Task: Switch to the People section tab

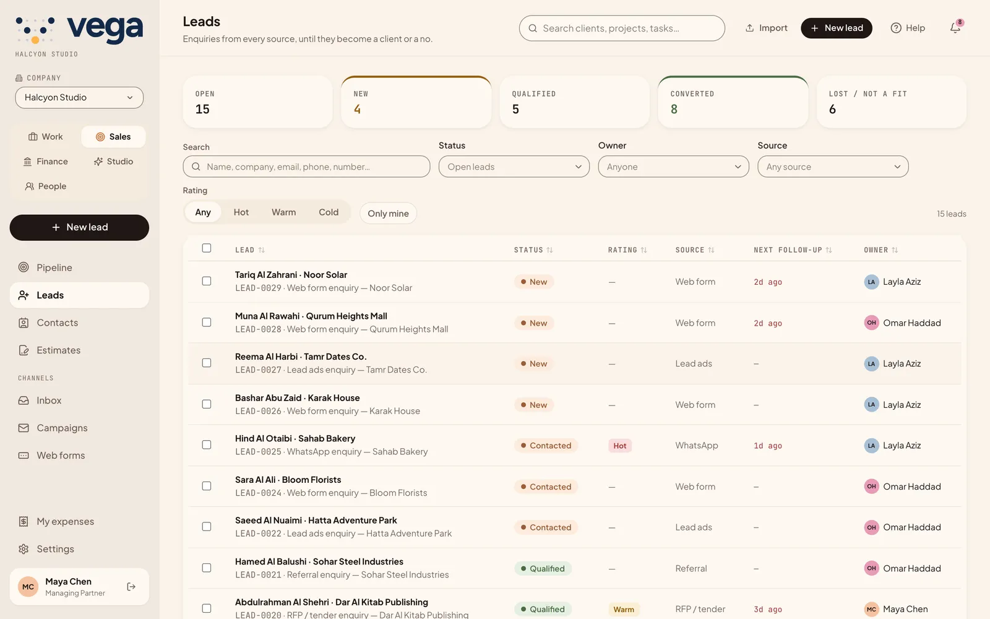Action: (46, 186)
